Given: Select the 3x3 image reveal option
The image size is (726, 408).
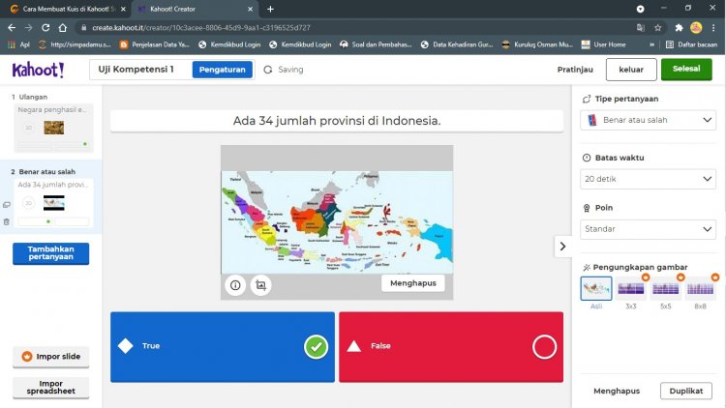Looking at the screenshot, I should [x=631, y=289].
